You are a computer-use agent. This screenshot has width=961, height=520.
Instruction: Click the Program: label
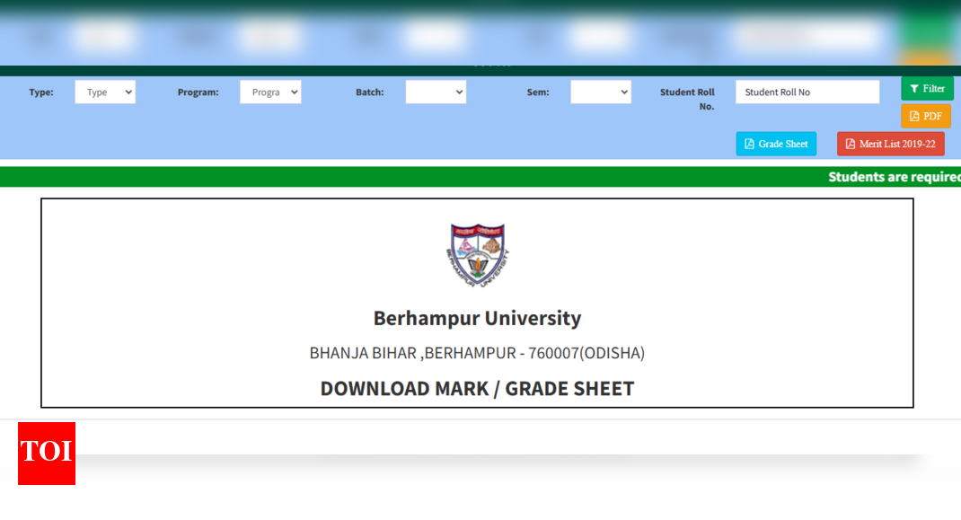198,92
